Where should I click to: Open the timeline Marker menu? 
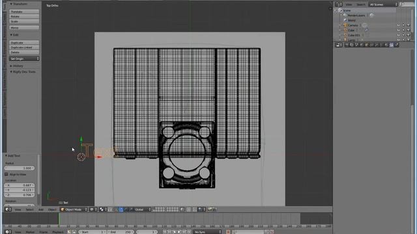tap(30, 232)
